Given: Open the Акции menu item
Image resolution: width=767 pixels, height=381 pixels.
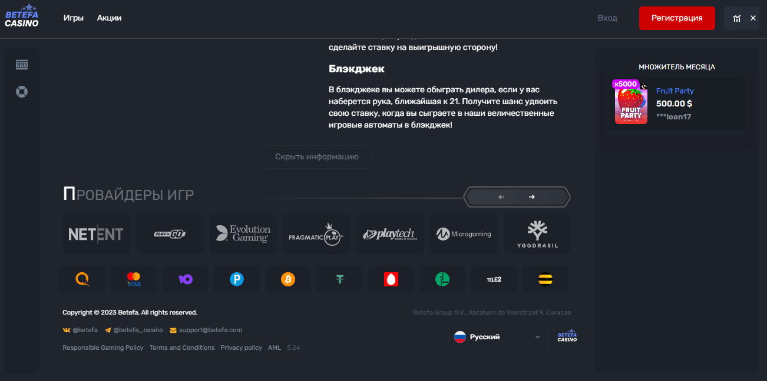Looking at the screenshot, I should [x=109, y=18].
